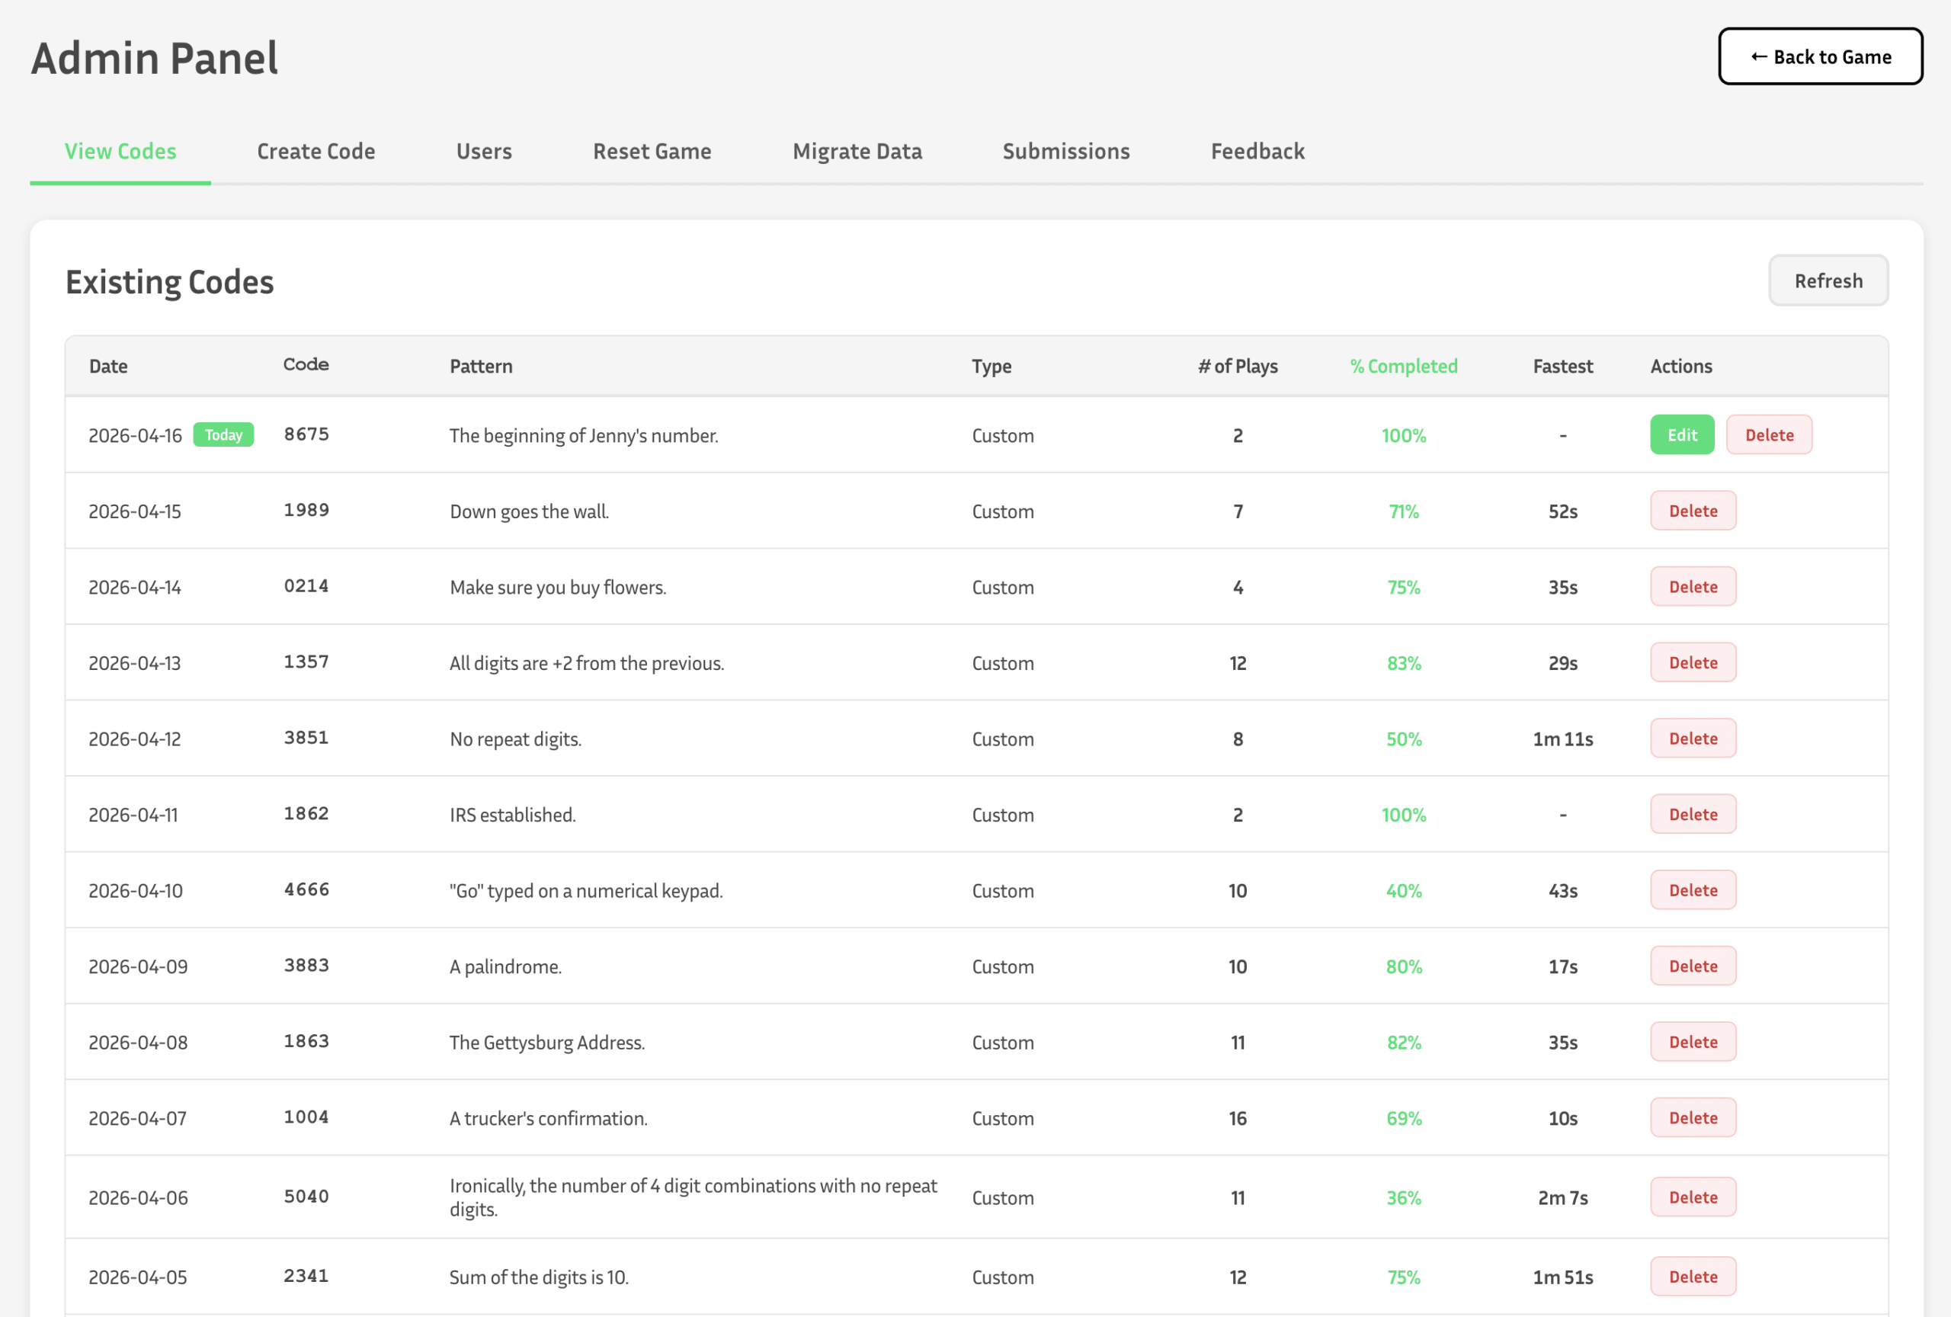1951x1317 pixels.
Task: Open the Migrate Data tab
Action: coord(857,152)
